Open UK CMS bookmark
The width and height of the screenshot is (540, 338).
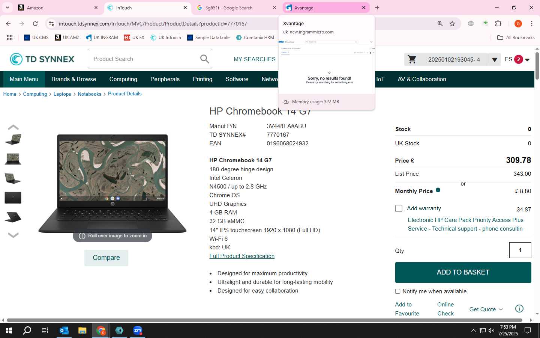tap(36, 38)
